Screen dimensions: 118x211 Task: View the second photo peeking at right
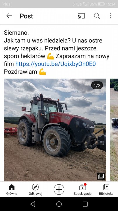[x=114, y=130]
